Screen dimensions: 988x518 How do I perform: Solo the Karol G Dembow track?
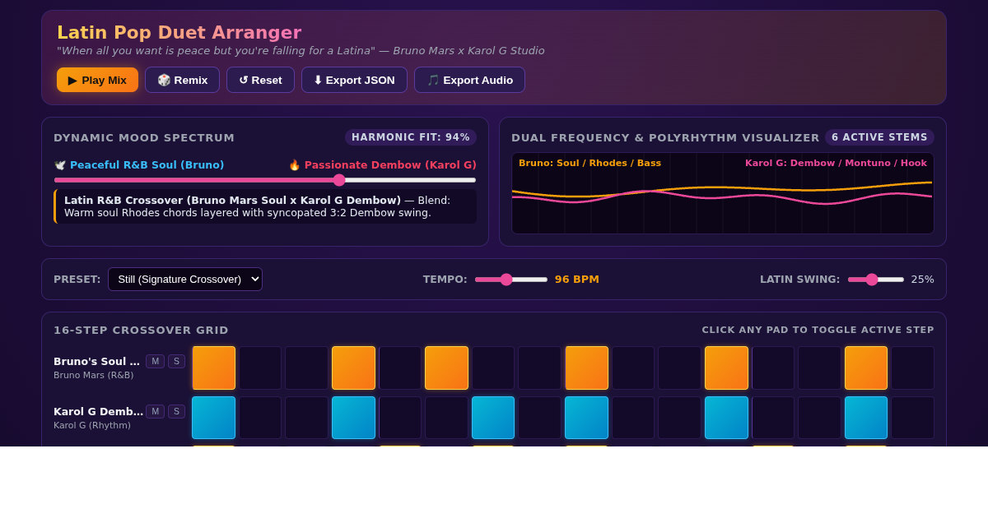176,411
